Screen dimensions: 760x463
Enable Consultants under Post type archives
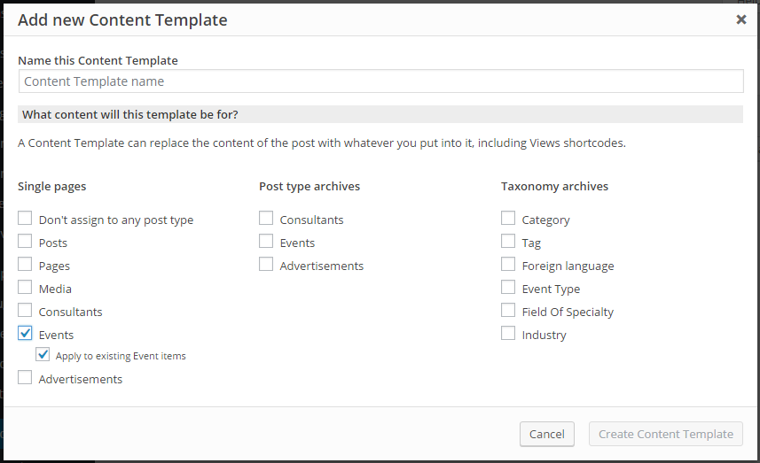(x=266, y=218)
